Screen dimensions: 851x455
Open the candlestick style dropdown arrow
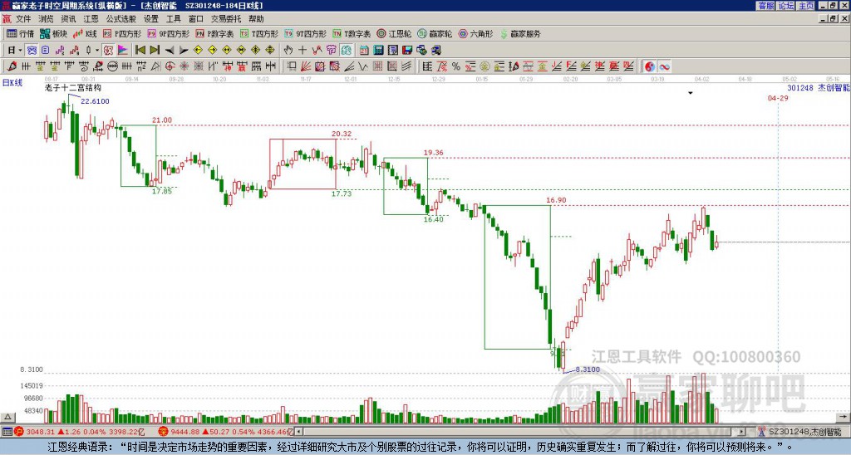click(97, 51)
